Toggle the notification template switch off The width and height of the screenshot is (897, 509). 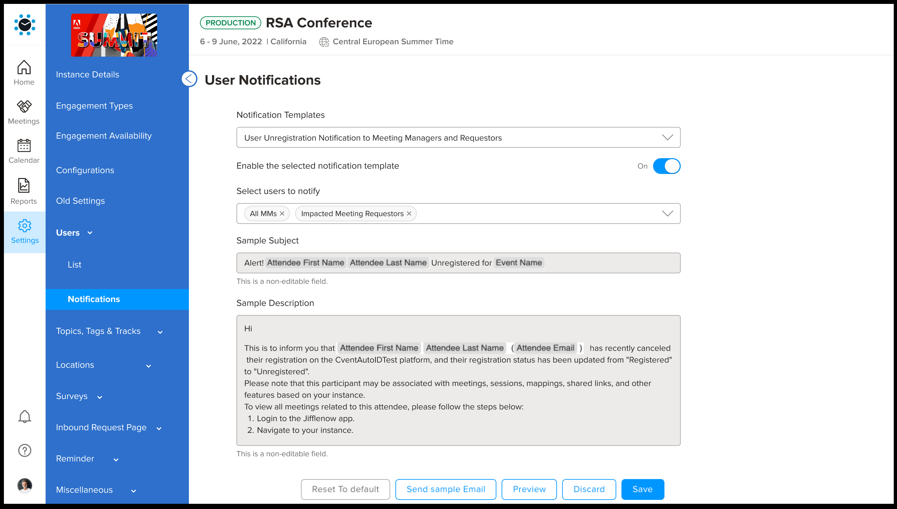click(666, 166)
